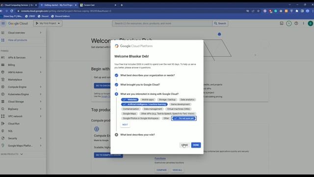Deselect the Websites chip
The width and height of the screenshot is (314, 177).
[x=130, y=99]
